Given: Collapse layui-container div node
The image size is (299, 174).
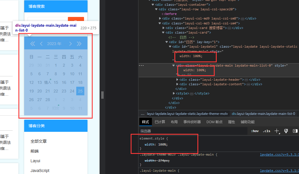Looking at the screenshot, I should (x=153, y=5).
